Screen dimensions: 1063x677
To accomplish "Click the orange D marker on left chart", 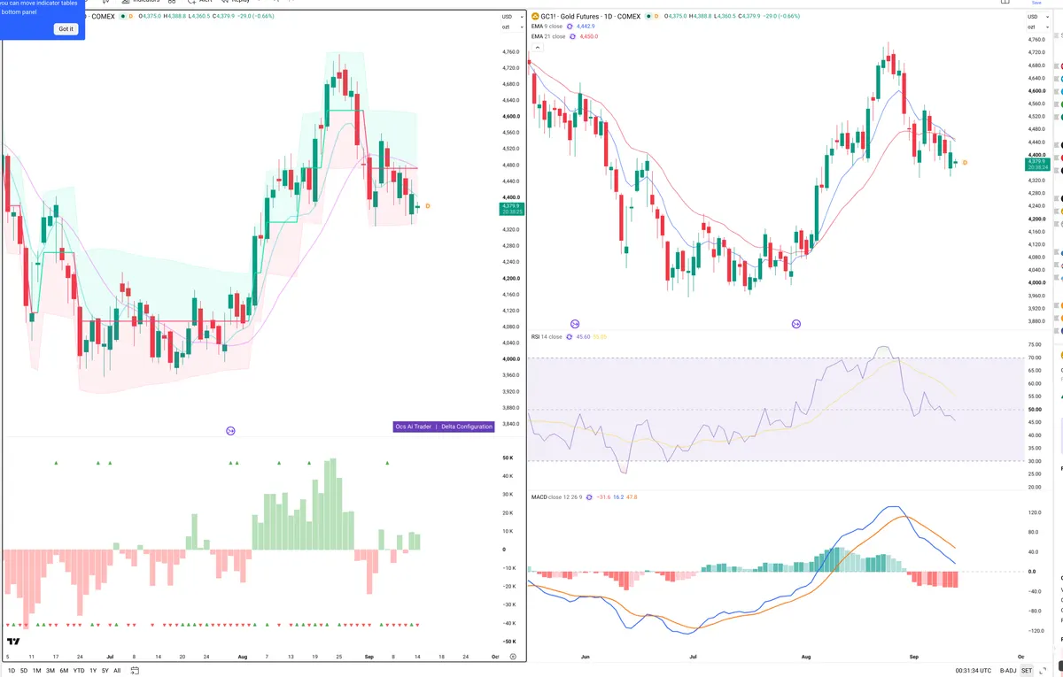I will (x=428, y=206).
